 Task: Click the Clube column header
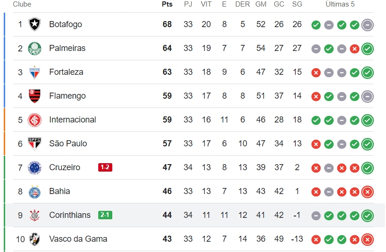(x=22, y=4)
